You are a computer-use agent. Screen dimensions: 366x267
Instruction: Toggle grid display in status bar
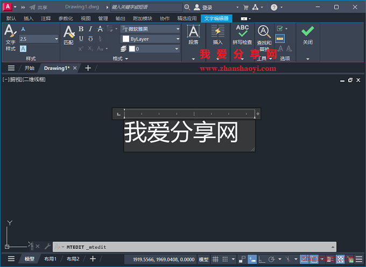tap(215, 259)
